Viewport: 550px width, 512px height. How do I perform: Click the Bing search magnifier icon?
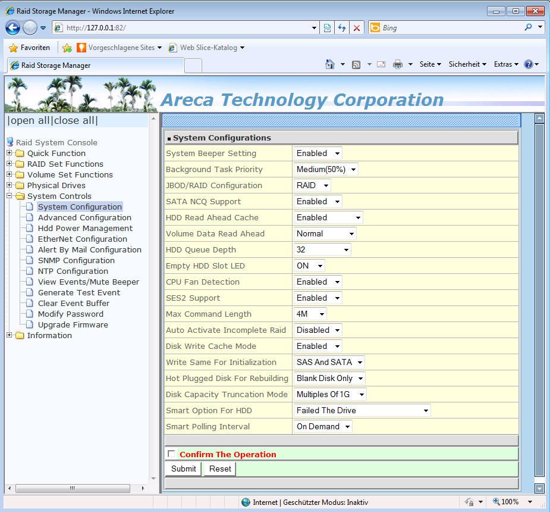coord(528,27)
